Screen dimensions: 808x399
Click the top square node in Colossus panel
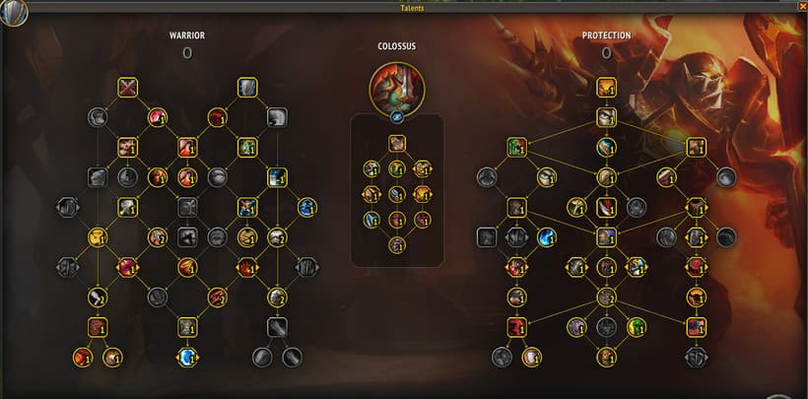click(397, 143)
